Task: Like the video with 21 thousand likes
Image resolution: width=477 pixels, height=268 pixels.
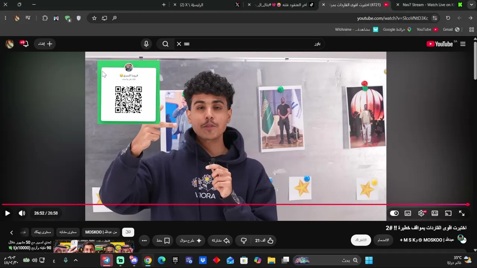Action: (x=265, y=241)
